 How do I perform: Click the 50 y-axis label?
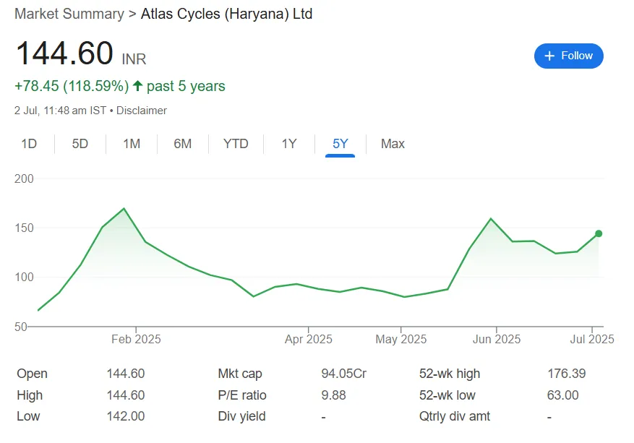click(21, 327)
